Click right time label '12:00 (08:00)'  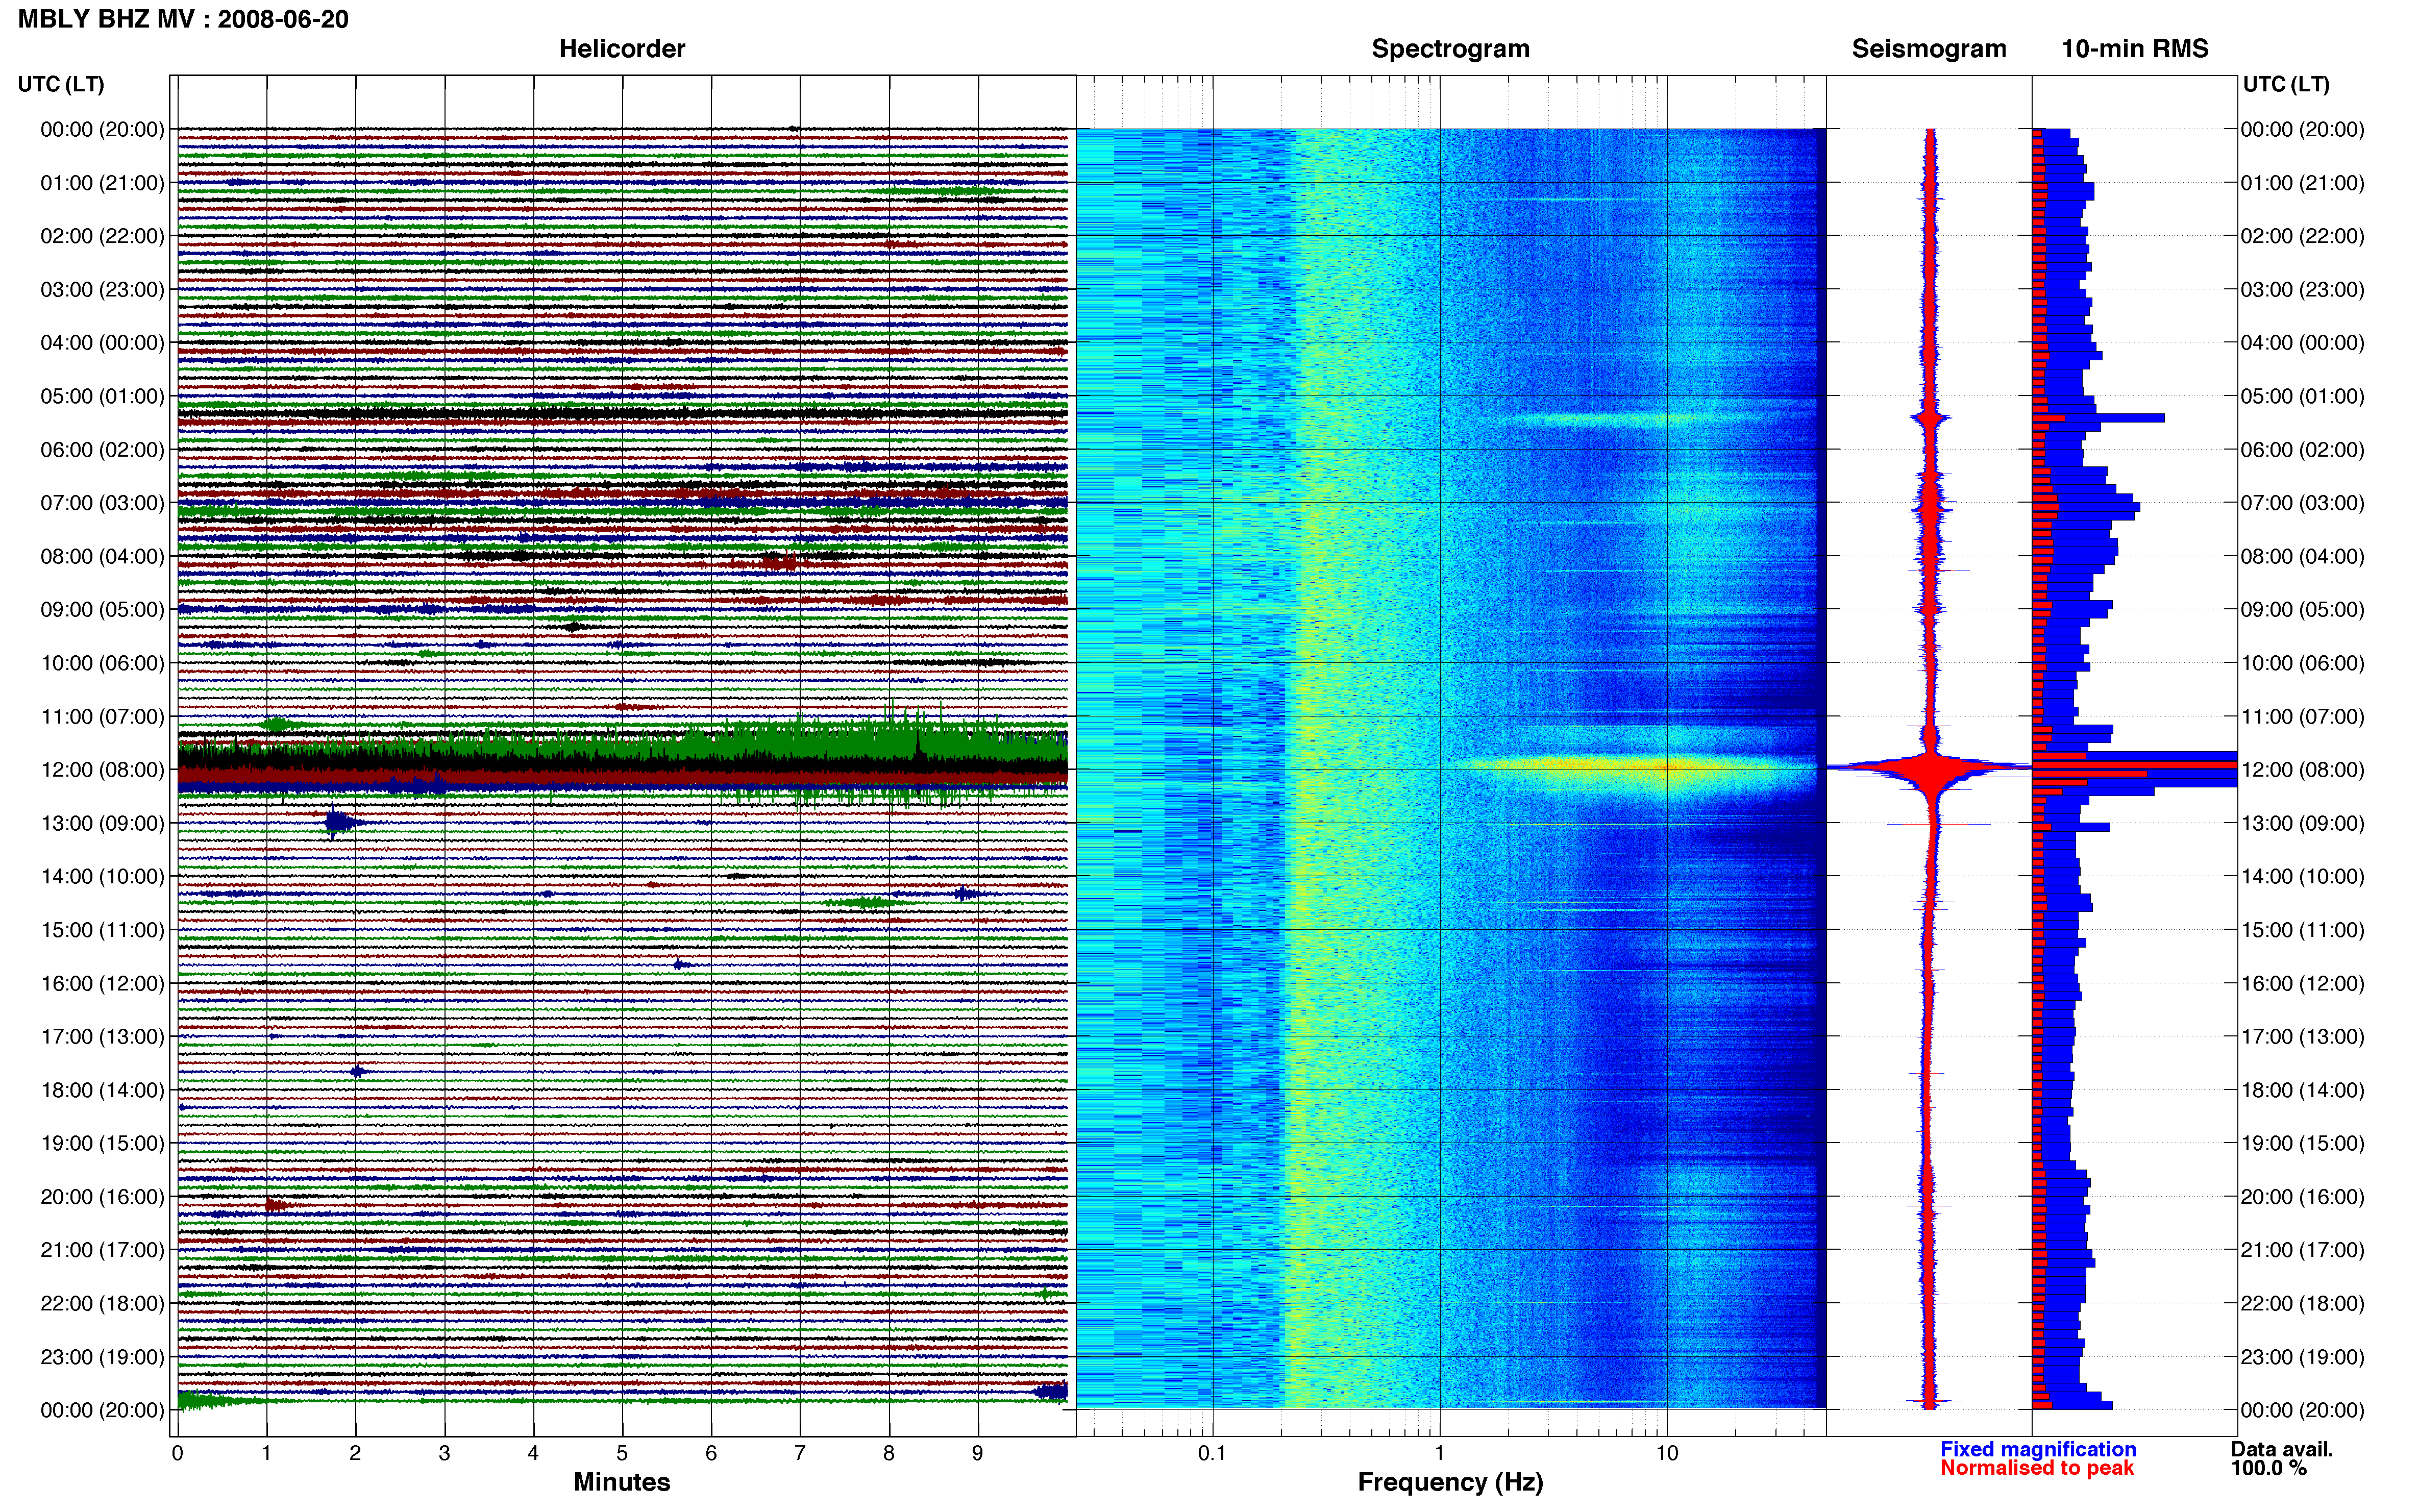(x=2302, y=770)
